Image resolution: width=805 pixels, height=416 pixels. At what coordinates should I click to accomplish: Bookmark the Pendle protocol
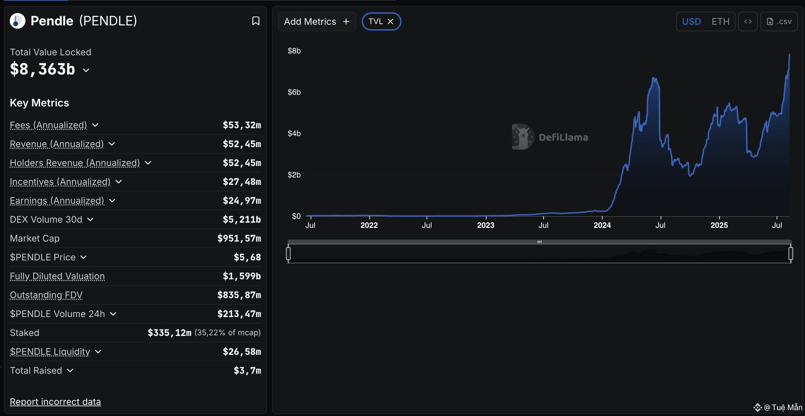[256, 21]
